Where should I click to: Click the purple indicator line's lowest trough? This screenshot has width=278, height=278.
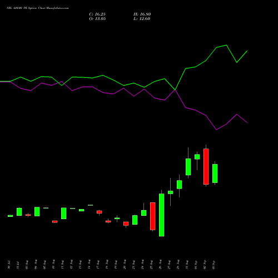pos(216,130)
